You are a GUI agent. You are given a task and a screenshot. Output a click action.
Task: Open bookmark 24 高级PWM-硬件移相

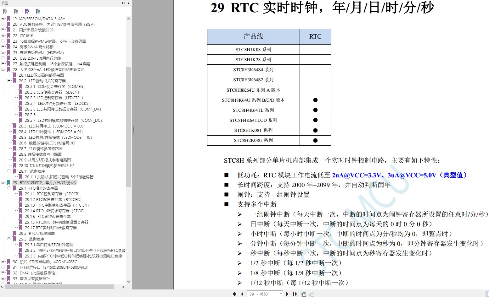33,47
